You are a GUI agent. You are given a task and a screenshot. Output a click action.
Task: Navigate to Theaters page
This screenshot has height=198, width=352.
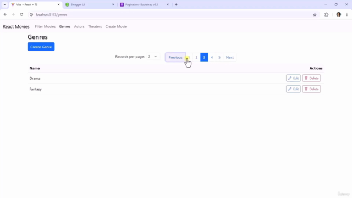pos(95,27)
